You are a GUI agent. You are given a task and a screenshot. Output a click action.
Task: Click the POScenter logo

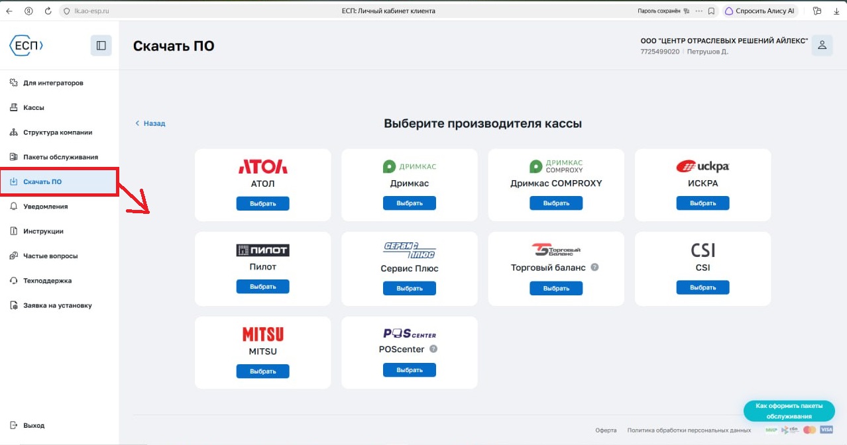point(410,334)
